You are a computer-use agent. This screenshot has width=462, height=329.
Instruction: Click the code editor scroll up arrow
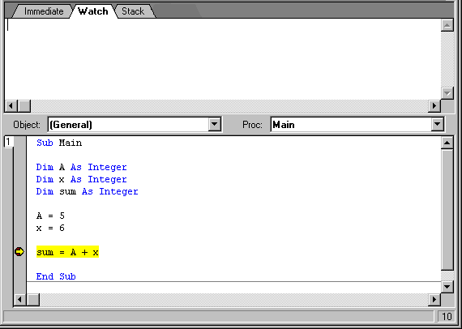click(x=447, y=143)
